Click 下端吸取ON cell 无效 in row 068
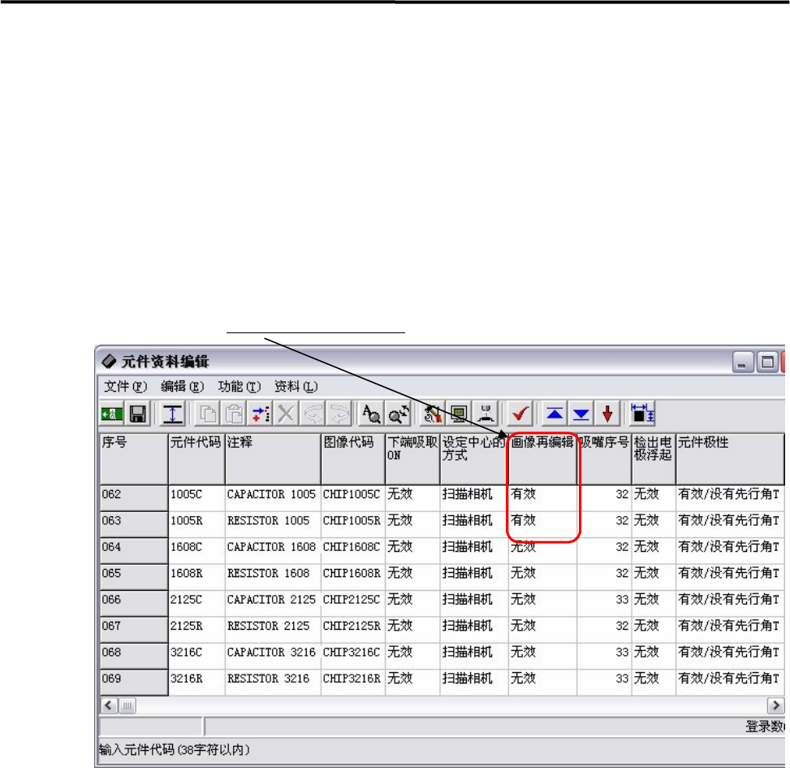Screen dimensions: 790x768 [412, 655]
